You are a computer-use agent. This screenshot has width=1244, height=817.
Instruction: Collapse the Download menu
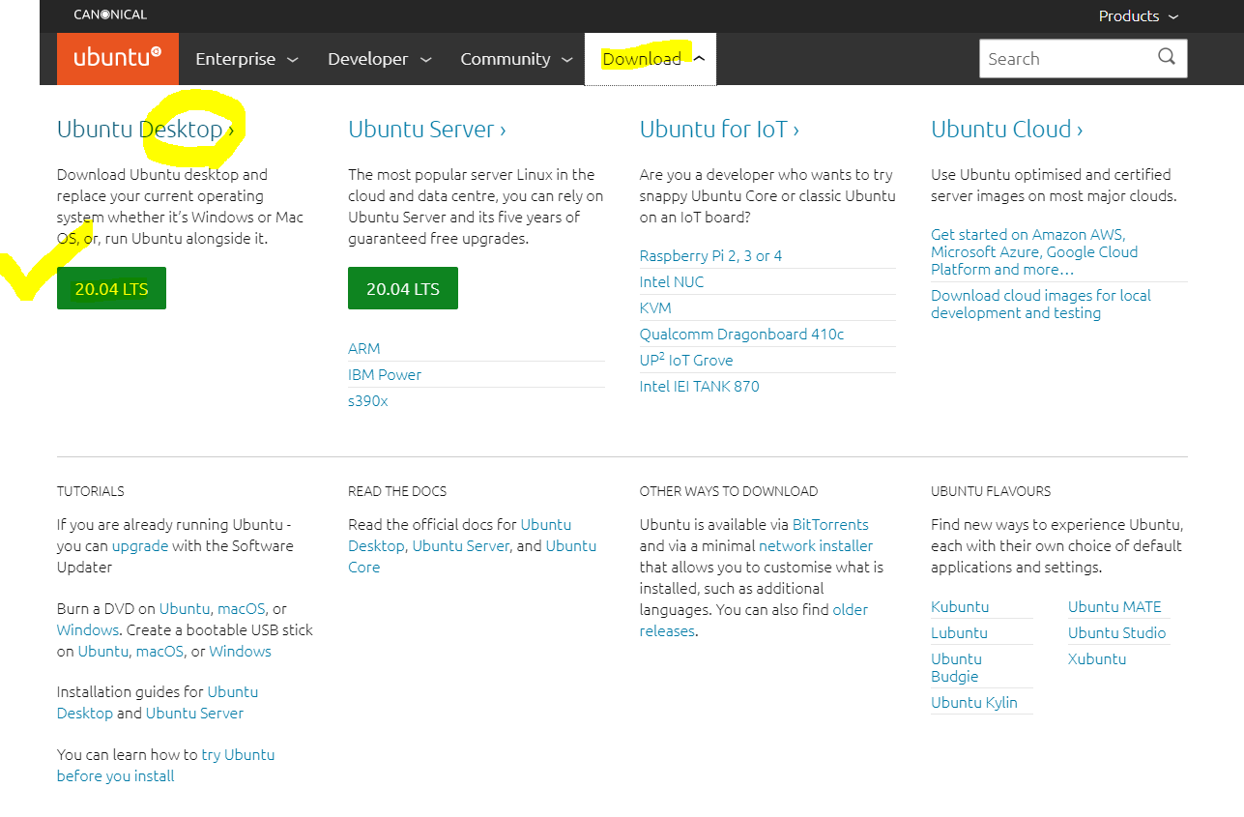pos(651,59)
